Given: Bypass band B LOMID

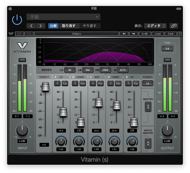Looking at the screenshot, I should pos(83,83).
